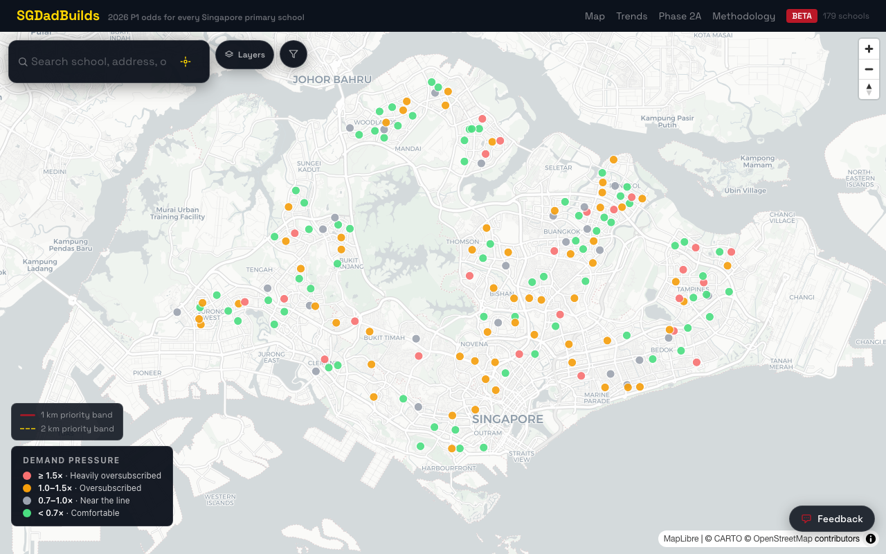Viewport: 886px width, 554px height.
Task: Click the 2 km priority band legend
Action: (x=66, y=429)
